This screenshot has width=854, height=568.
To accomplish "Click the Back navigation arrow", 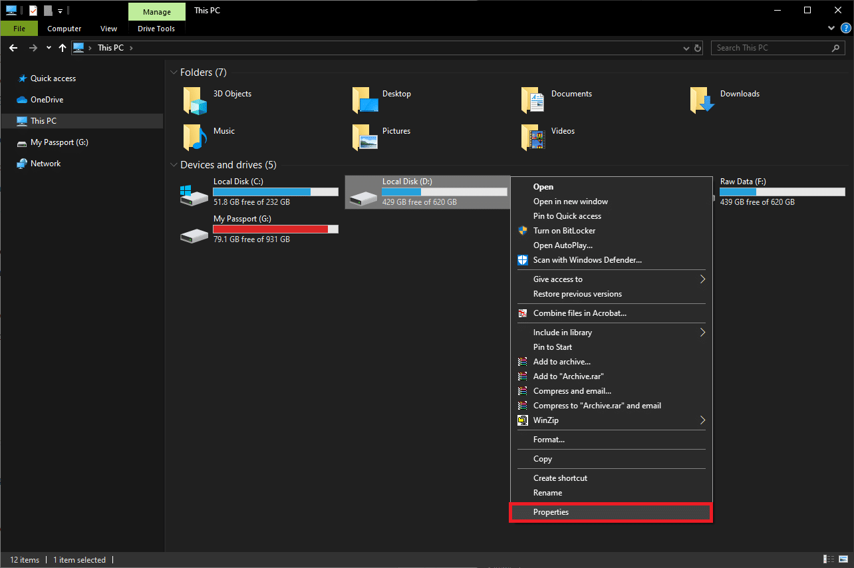I will click(x=13, y=48).
